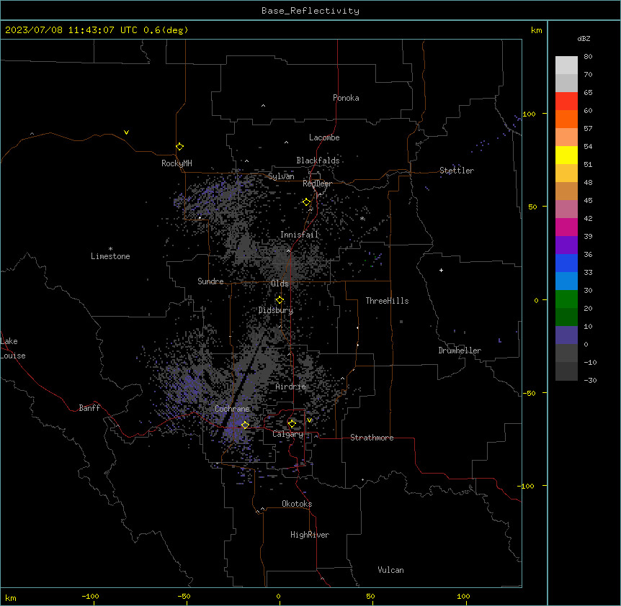Click the Drumheller label
621x606 pixels.
(x=460, y=351)
